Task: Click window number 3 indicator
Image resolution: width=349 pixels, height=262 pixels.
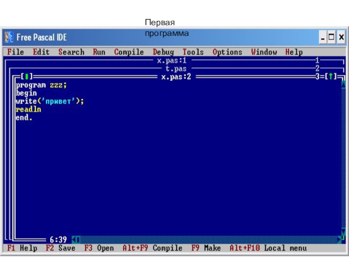Action: 318,77
